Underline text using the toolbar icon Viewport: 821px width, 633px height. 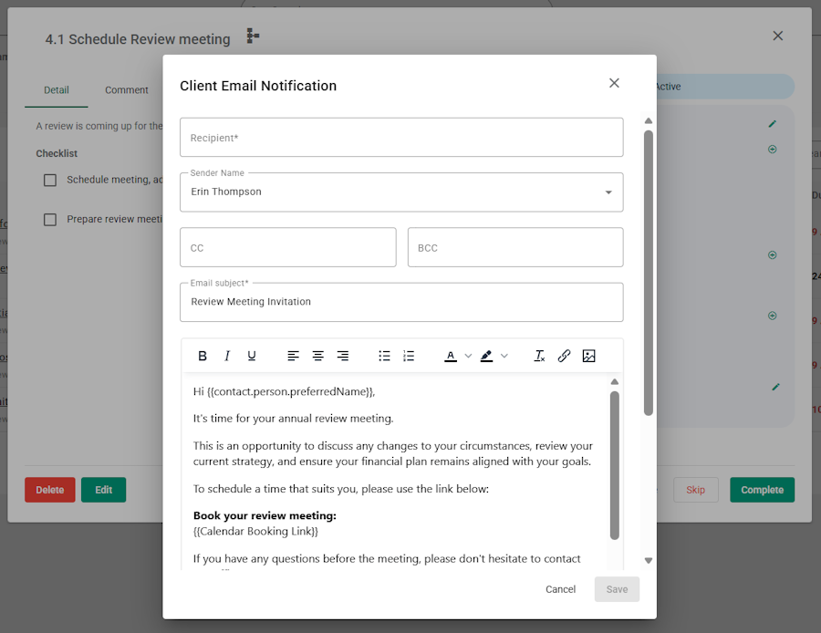click(252, 356)
